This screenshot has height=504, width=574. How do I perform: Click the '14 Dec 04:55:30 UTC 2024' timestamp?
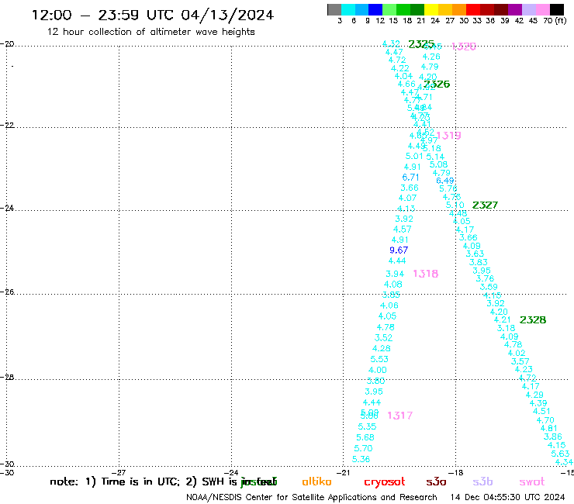click(507, 497)
